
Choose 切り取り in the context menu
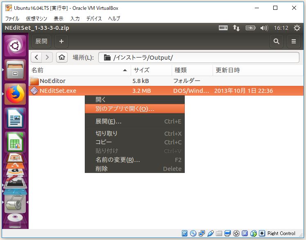point(135,133)
